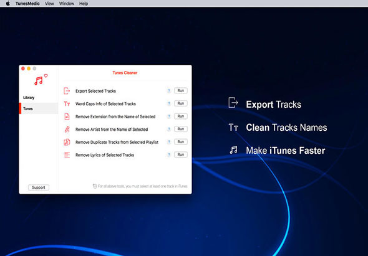Close the Tunes Cleaner window
Image resolution: width=368 pixels, height=256 pixels.
pyautogui.click(x=23, y=69)
